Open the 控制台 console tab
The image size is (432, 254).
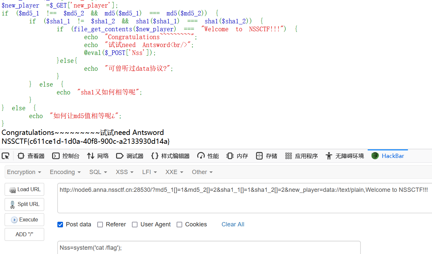point(66,156)
